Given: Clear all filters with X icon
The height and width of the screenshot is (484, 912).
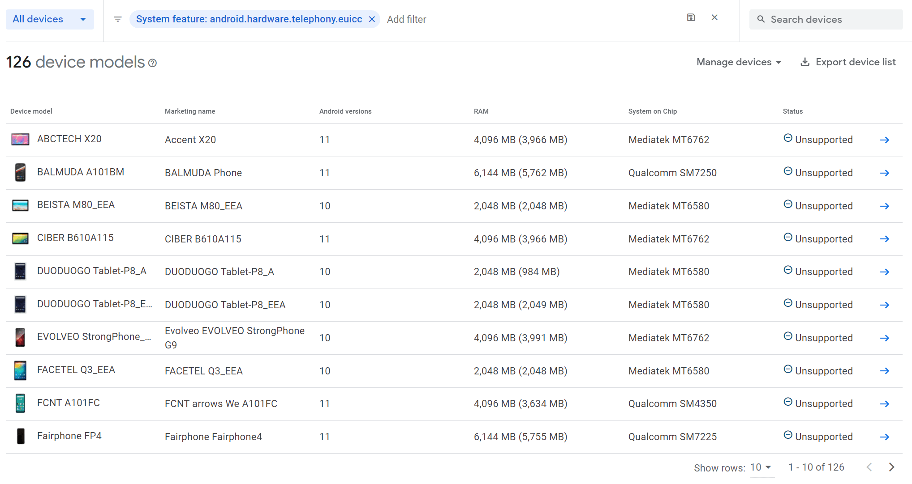Looking at the screenshot, I should [x=714, y=17].
